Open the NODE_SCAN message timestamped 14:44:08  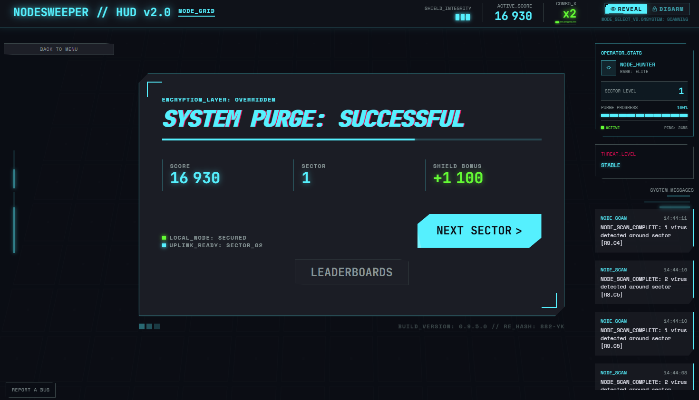tap(644, 377)
